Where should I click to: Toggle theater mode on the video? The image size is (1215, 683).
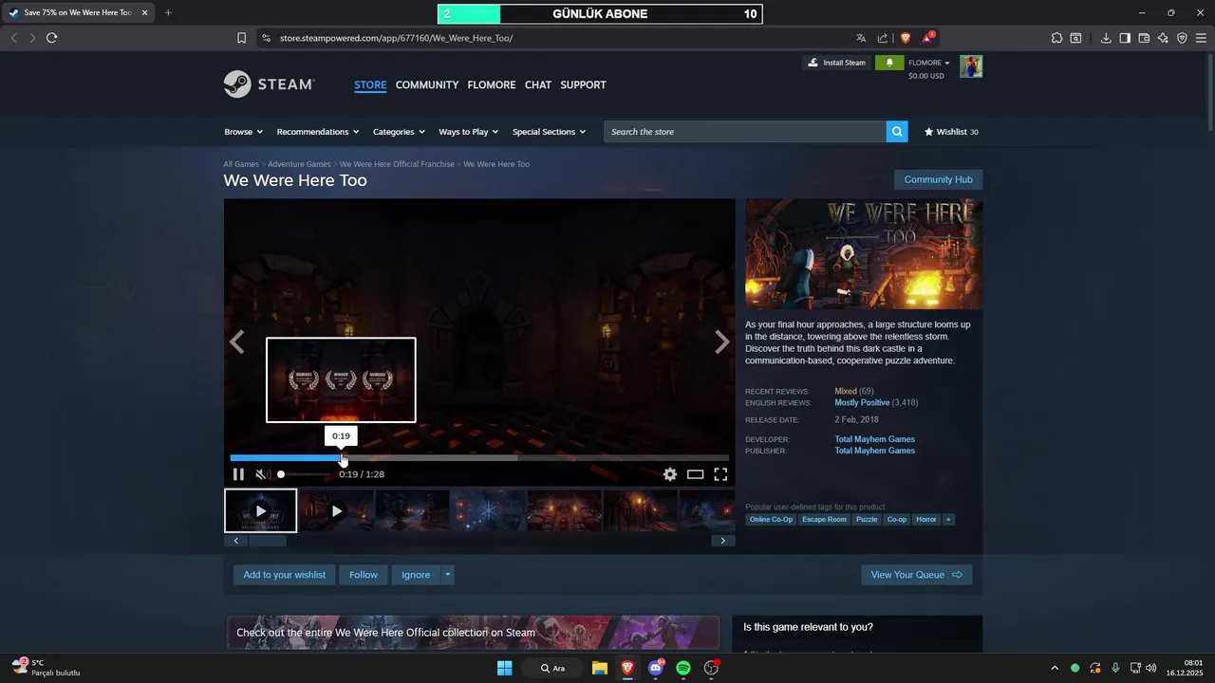(696, 474)
